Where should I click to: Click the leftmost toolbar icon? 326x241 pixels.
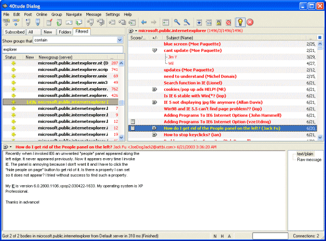click(x=7, y=22)
